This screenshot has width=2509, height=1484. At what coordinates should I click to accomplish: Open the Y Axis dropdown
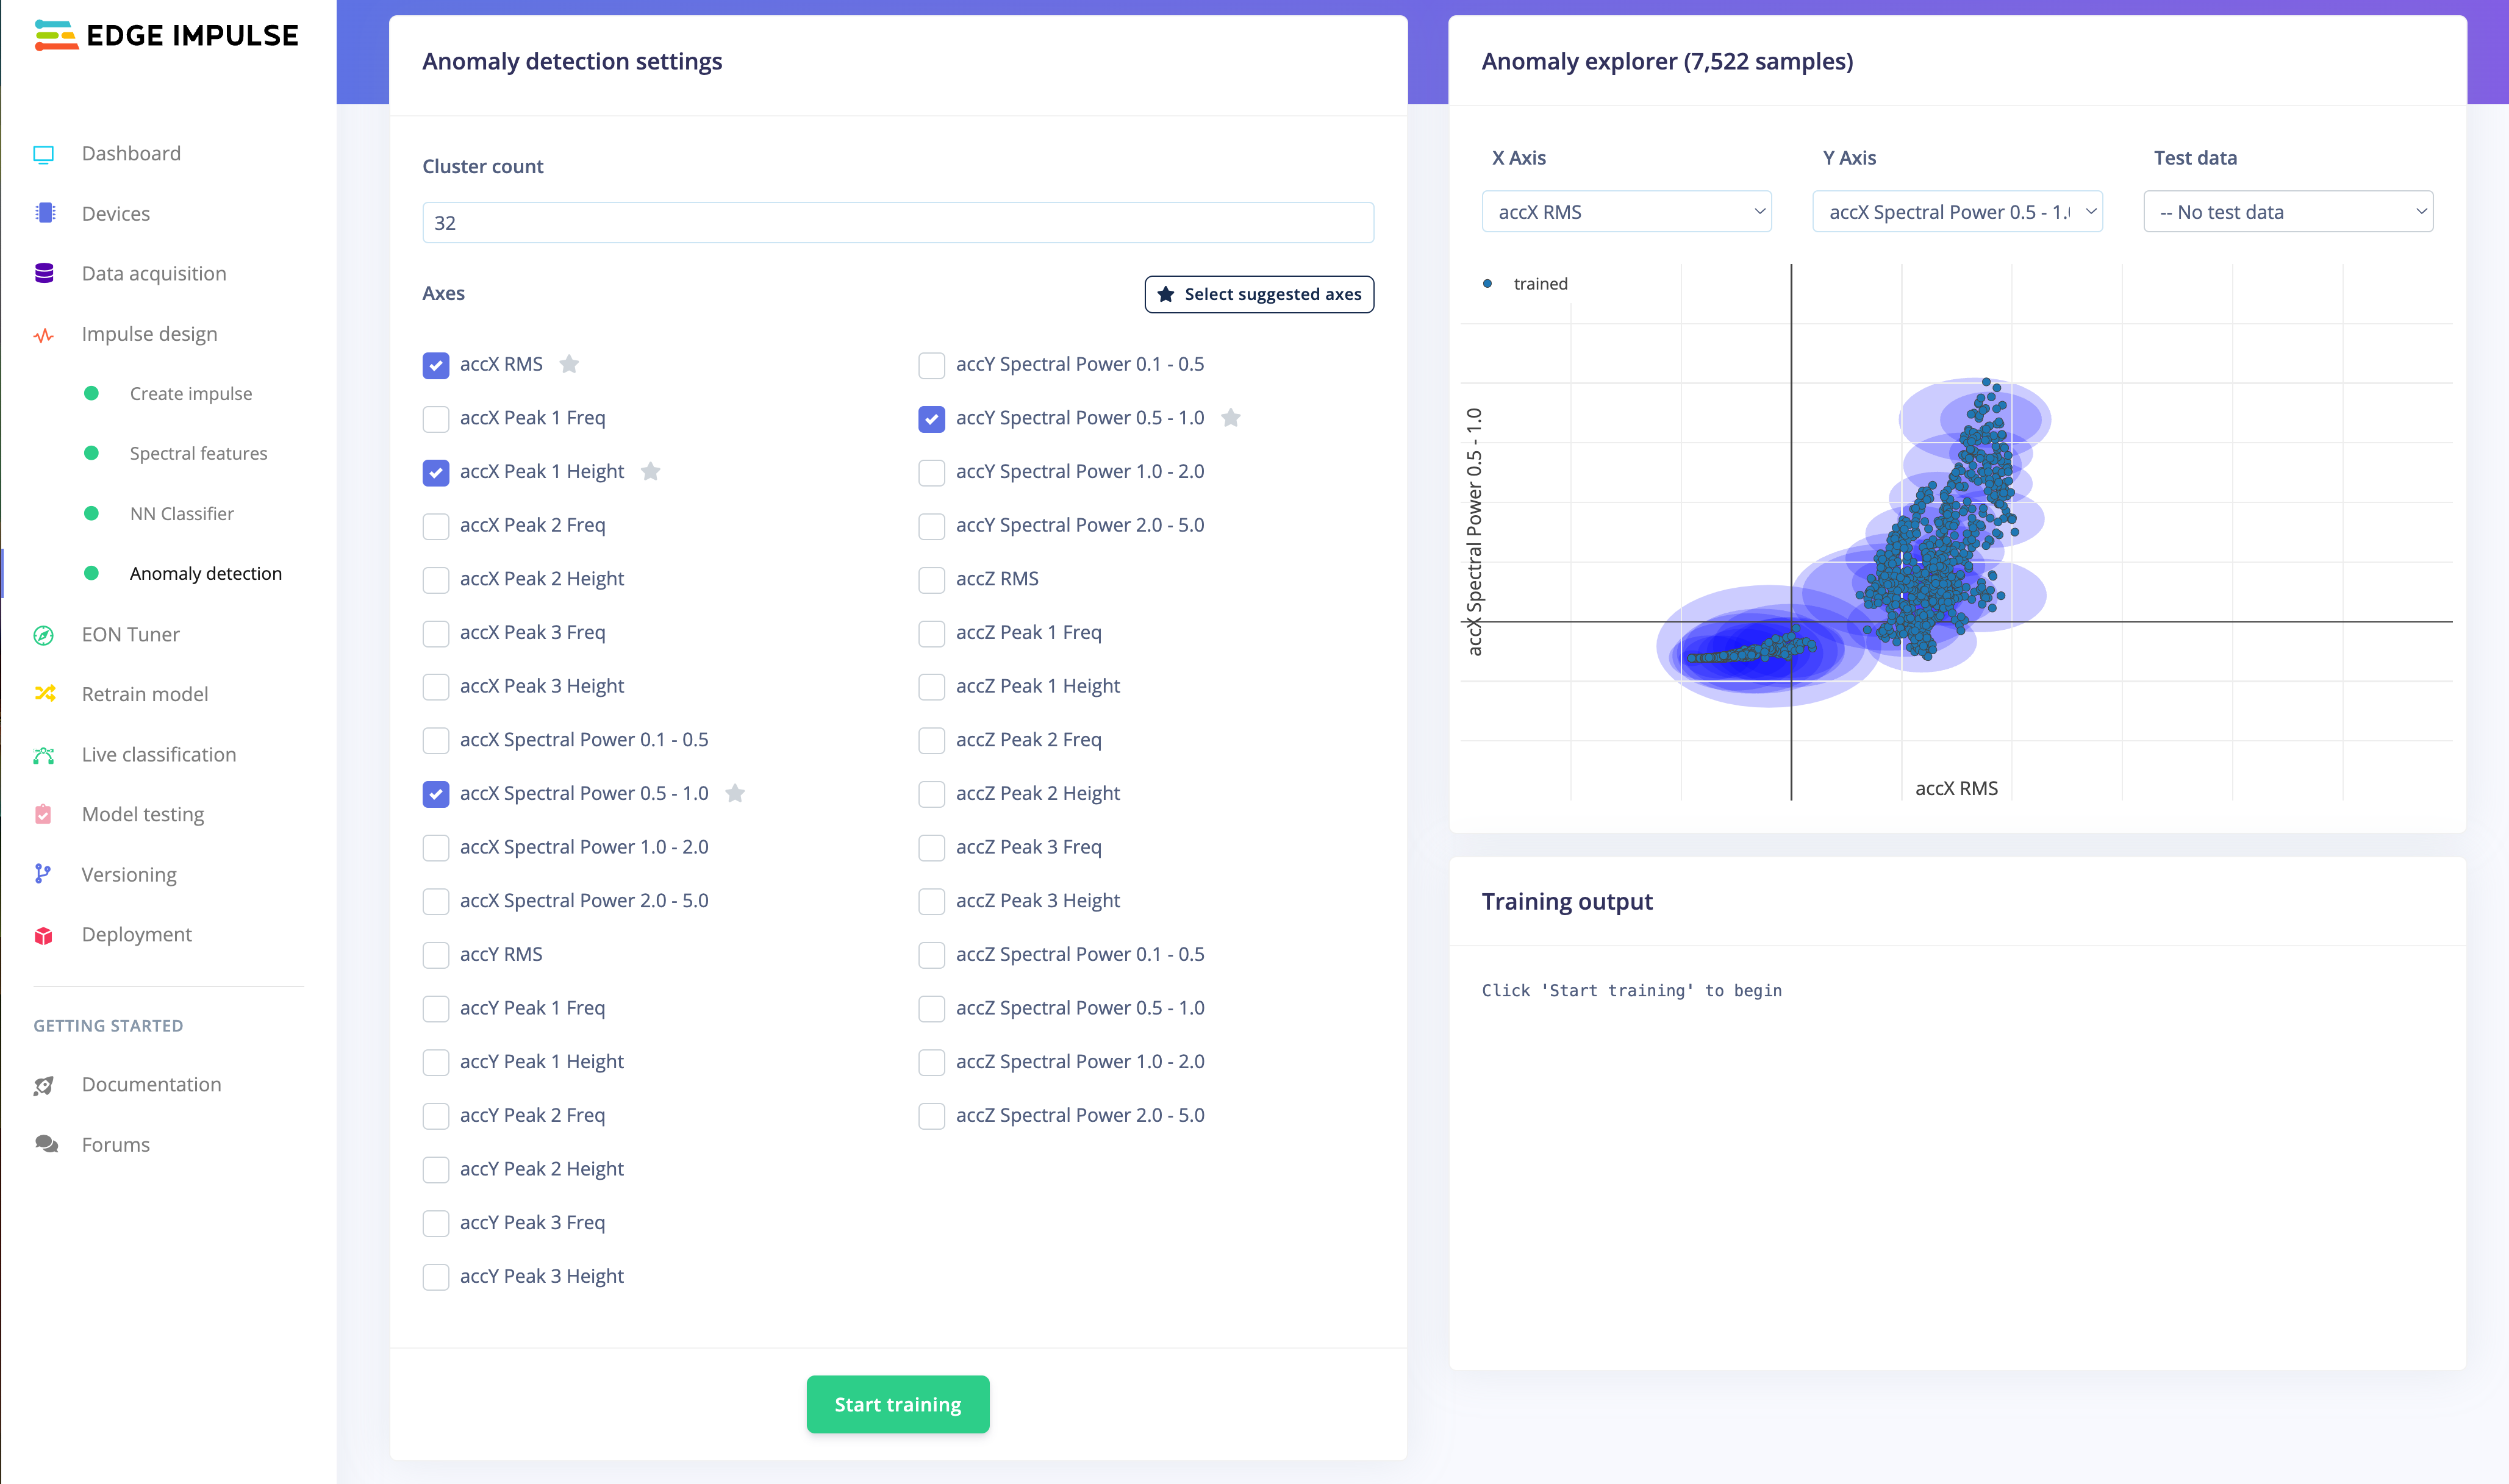(x=1957, y=212)
